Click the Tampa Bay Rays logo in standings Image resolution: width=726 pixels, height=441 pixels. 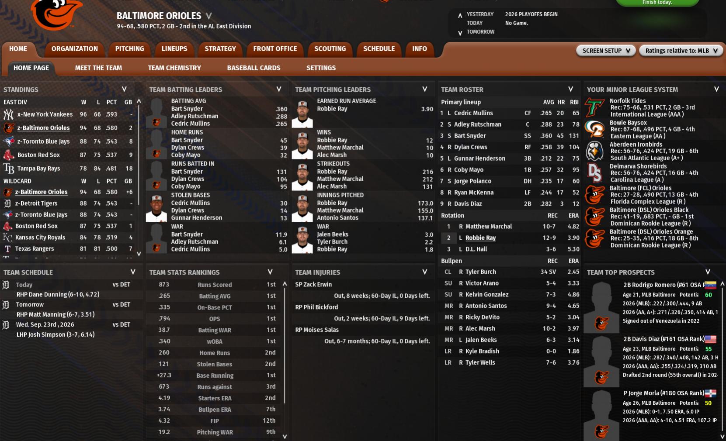[8, 169]
